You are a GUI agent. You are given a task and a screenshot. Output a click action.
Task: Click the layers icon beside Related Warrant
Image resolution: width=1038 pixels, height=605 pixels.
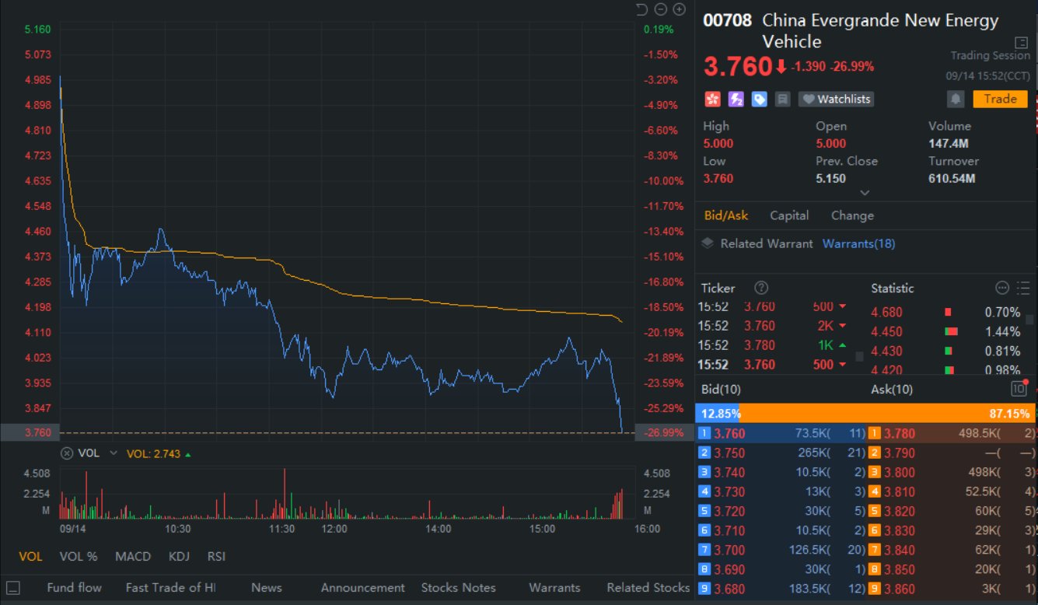708,243
